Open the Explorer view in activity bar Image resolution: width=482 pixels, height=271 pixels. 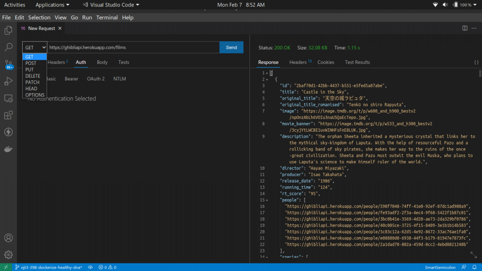click(8, 30)
